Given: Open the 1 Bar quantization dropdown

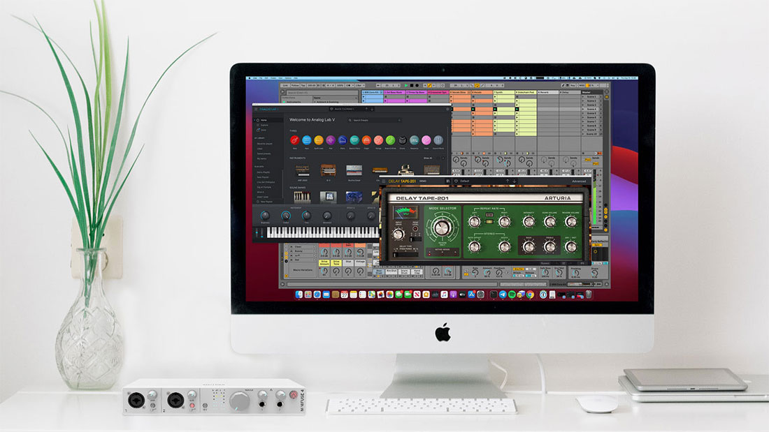Looking at the screenshot, I should 360,85.
